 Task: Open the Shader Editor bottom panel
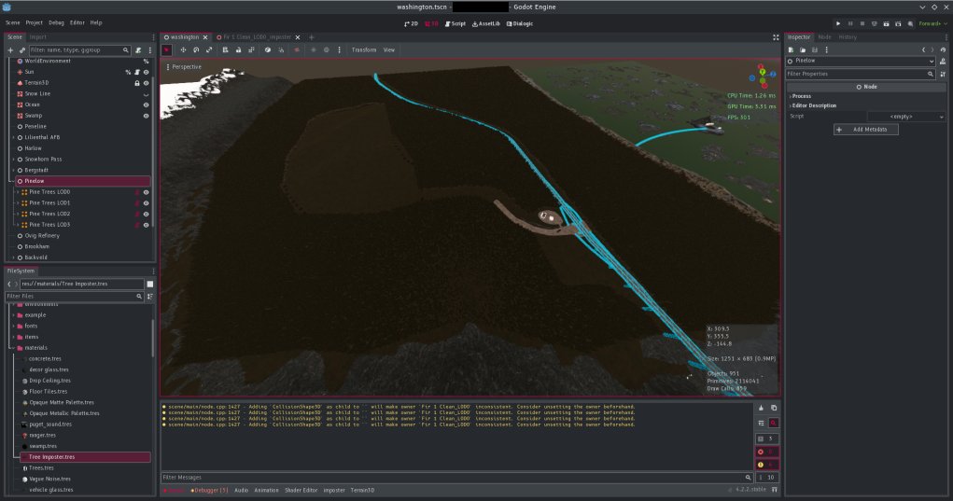click(301, 490)
